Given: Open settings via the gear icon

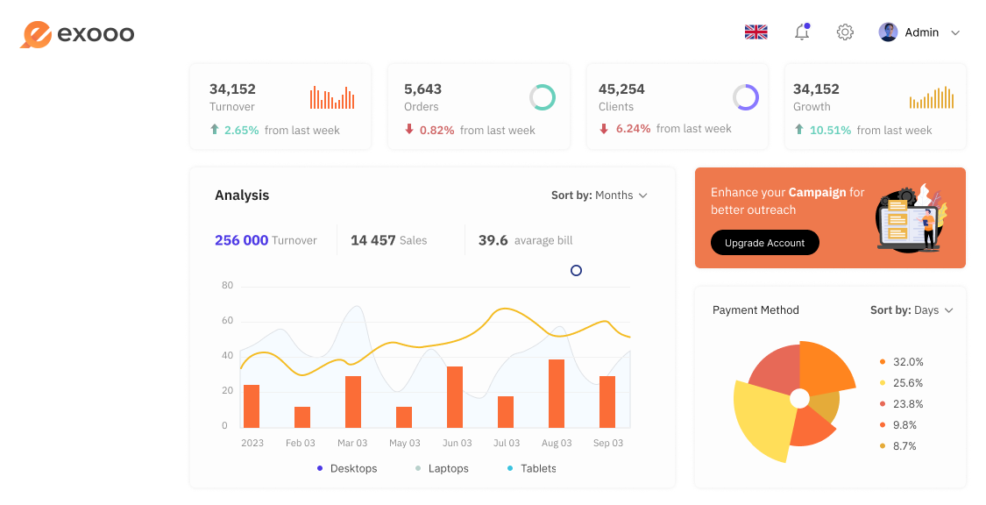Looking at the screenshot, I should [x=845, y=32].
